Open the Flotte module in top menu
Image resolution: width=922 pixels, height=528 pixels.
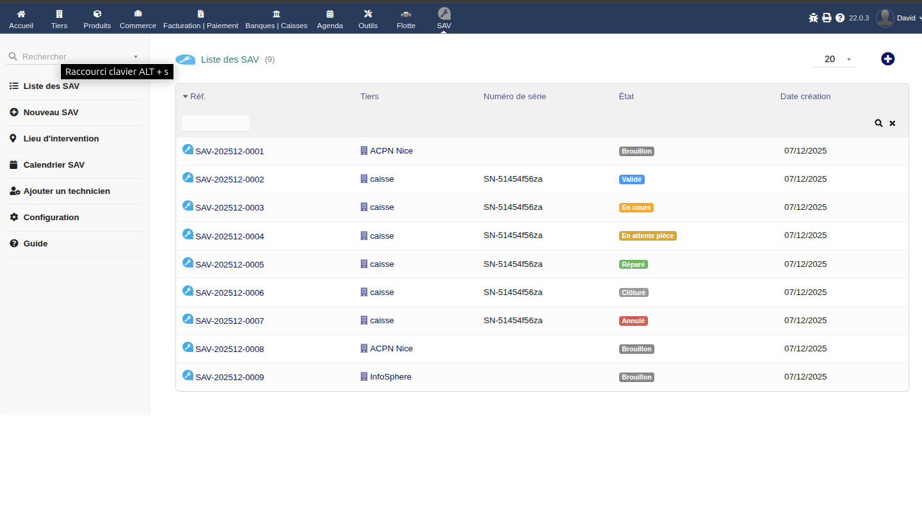click(406, 19)
